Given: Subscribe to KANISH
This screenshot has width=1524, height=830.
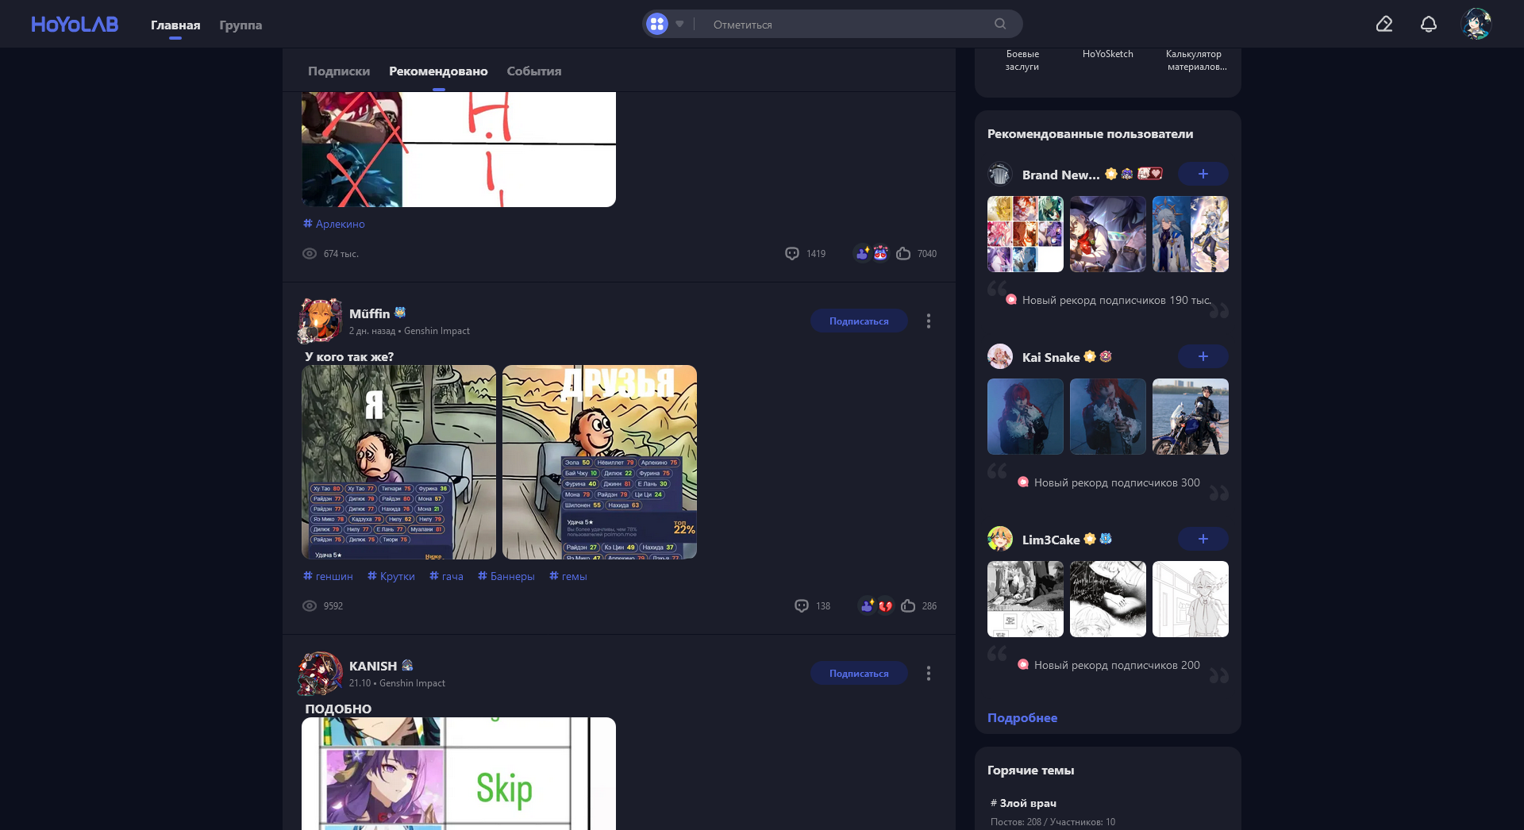Looking at the screenshot, I should pyautogui.click(x=859, y=674).
